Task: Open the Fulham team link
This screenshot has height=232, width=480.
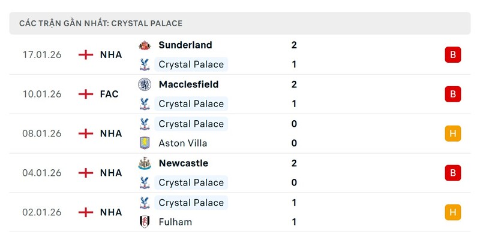Action: [175, 222]
